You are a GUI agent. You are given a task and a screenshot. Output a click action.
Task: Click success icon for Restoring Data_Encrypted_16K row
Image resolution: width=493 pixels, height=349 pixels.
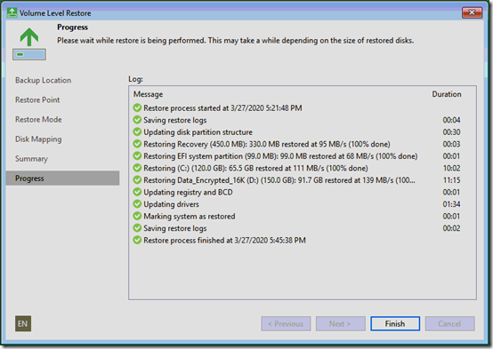click(137, 180)
